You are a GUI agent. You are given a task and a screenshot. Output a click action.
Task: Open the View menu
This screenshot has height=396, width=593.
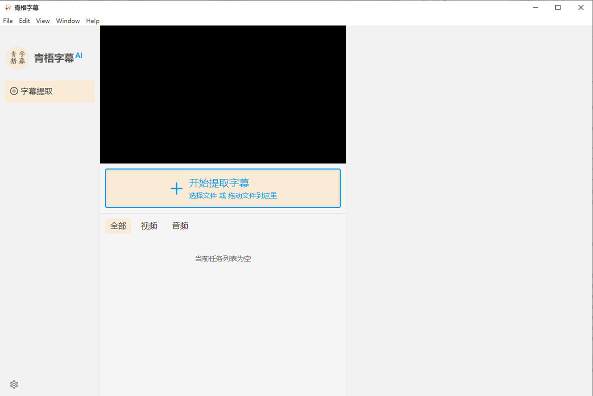coord(43,20)
